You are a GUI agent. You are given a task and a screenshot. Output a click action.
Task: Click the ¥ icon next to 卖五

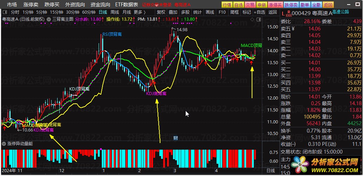[x=293, y=29]
